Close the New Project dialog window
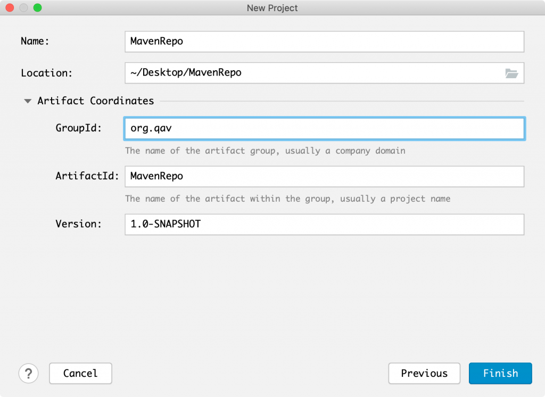This screenshot has height=397, width=545. coord(10,8)
